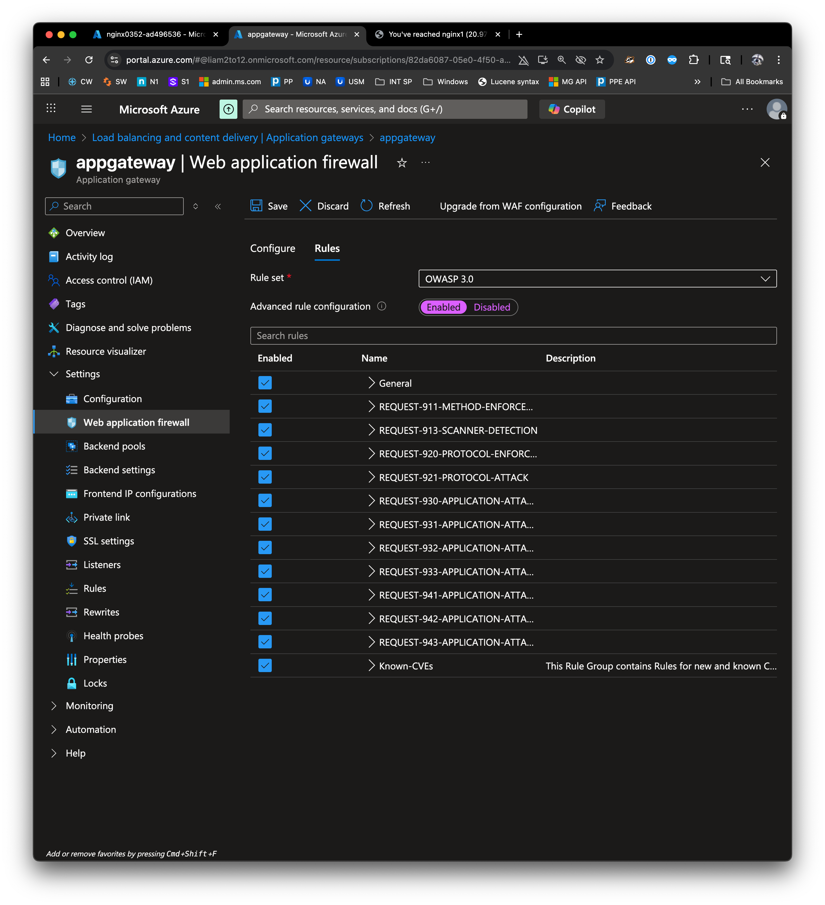This screenshot has width=825, height=905.
Task: Open the Rule set OWASP 3.0 dropdown
Action: (597, 279)
